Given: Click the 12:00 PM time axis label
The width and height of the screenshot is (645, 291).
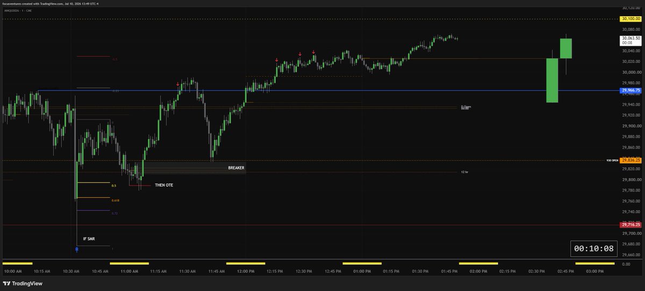Looking at the screenshot, I should pos(246,271).
